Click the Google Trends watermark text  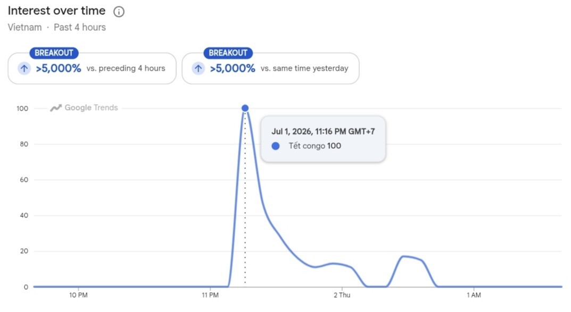point(91,108)
